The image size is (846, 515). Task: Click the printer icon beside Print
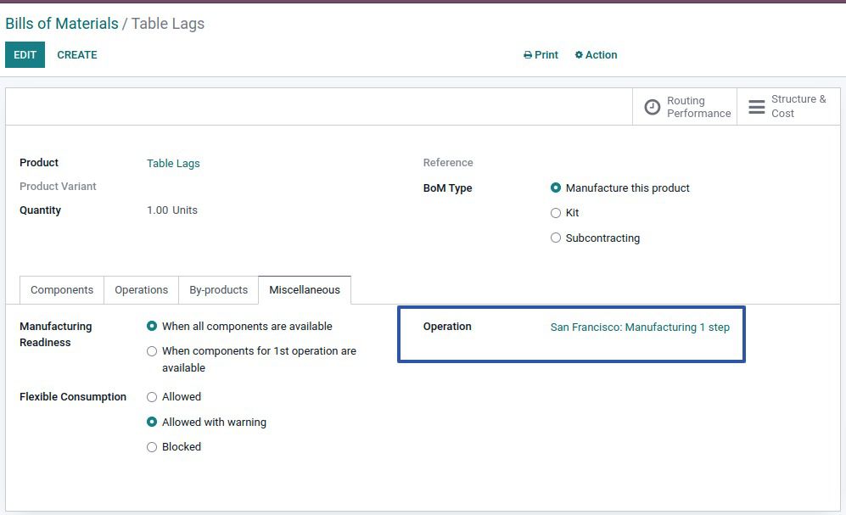[528, 55]
